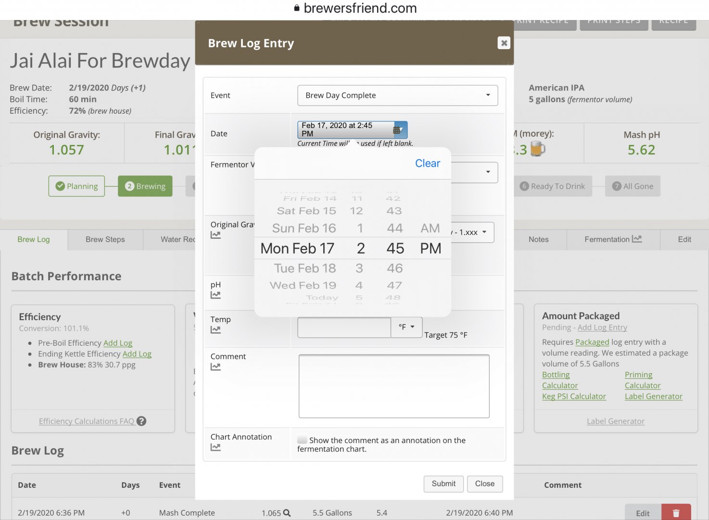Pick Tue Feb 18 in the date wheel
This screenshot has width=709, height=520.
[305, 268]
